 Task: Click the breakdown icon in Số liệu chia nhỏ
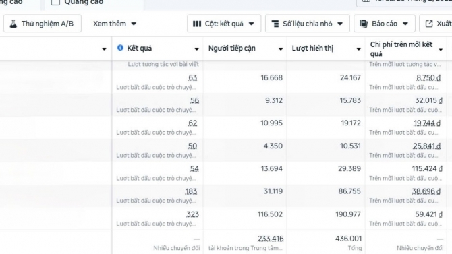point(275,24)
